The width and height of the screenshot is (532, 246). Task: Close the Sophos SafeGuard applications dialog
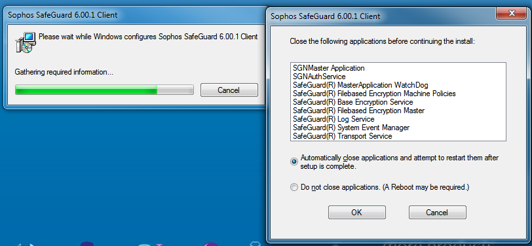click(x=511, y=14)
